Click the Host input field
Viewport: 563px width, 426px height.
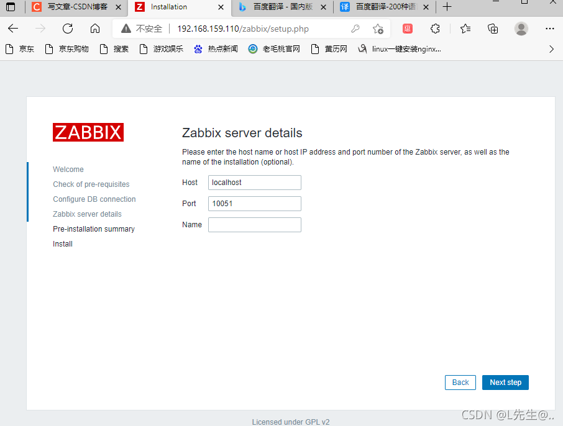[255, 183]
